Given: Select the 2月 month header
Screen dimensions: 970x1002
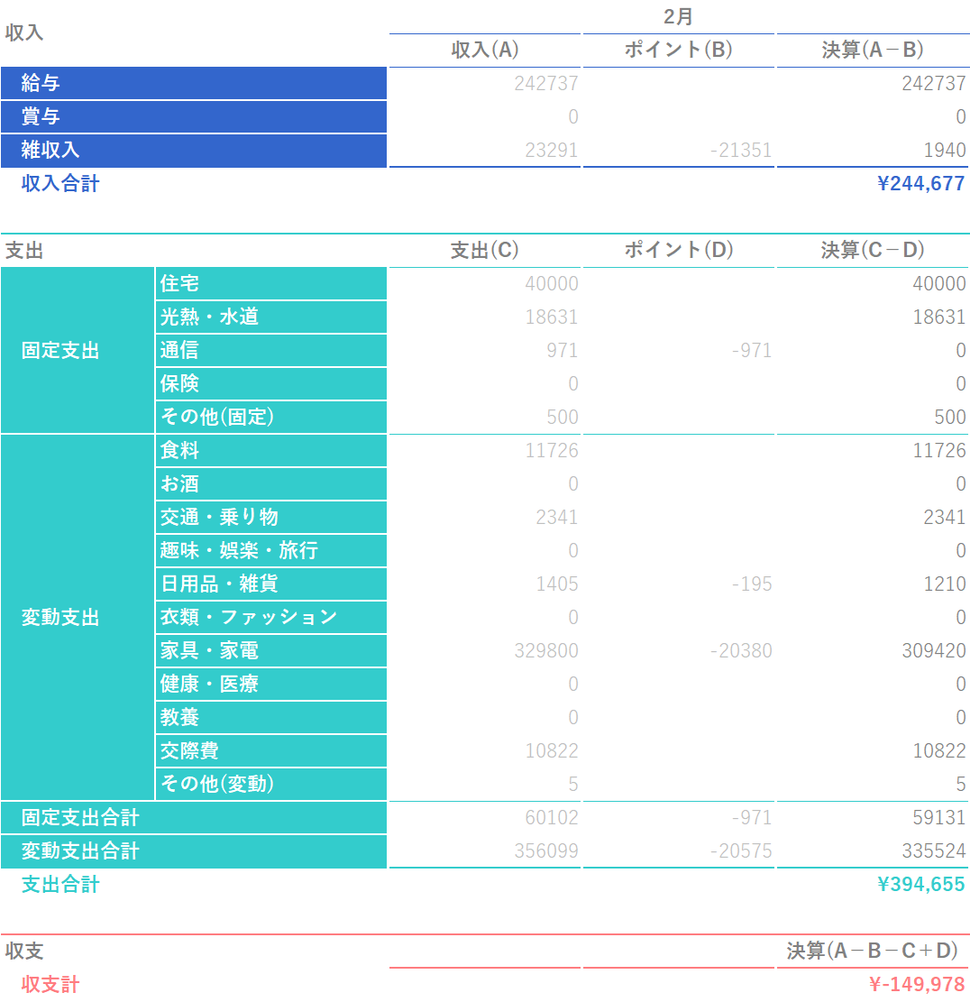Looking at the screenshot, I should coord(678,17).
